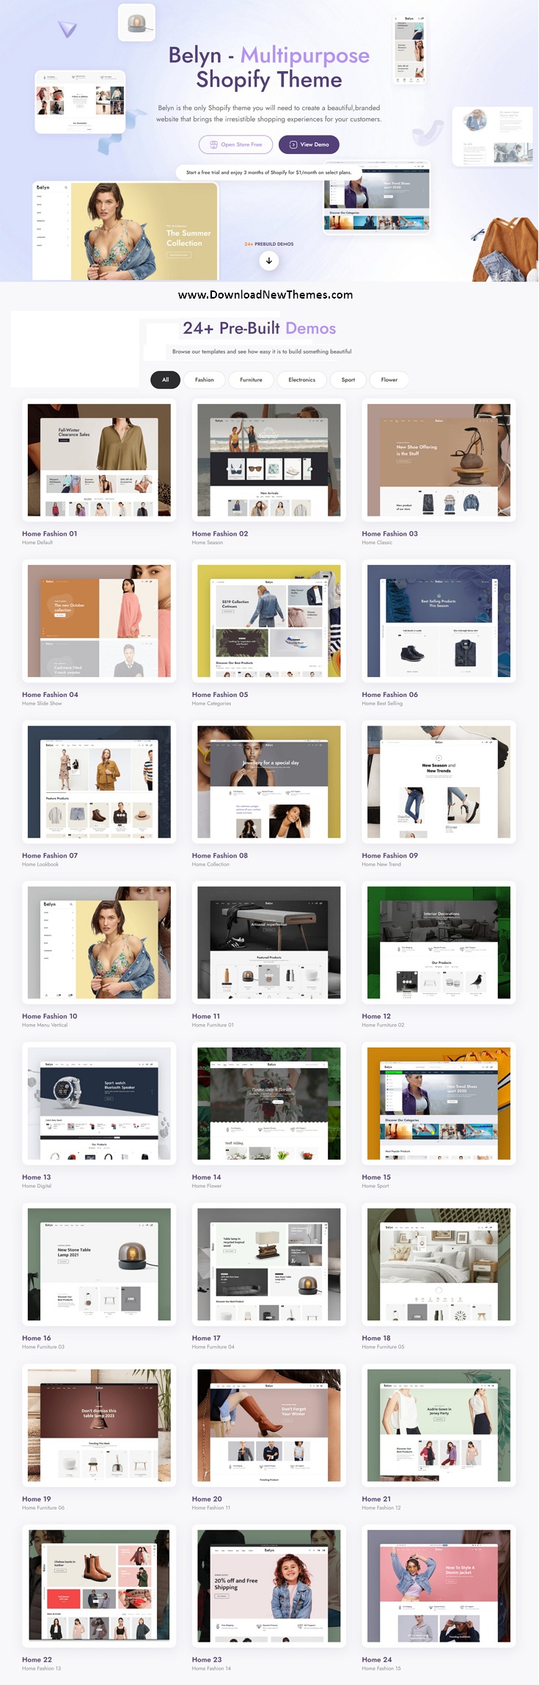Open Home Fashion 01 demo thumbnail
The image size is (539, 1685).
tap(99, 460)
